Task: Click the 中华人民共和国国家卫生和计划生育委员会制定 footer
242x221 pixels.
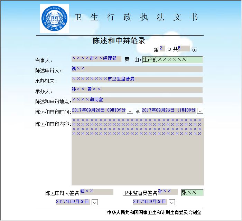Action: 154,212
